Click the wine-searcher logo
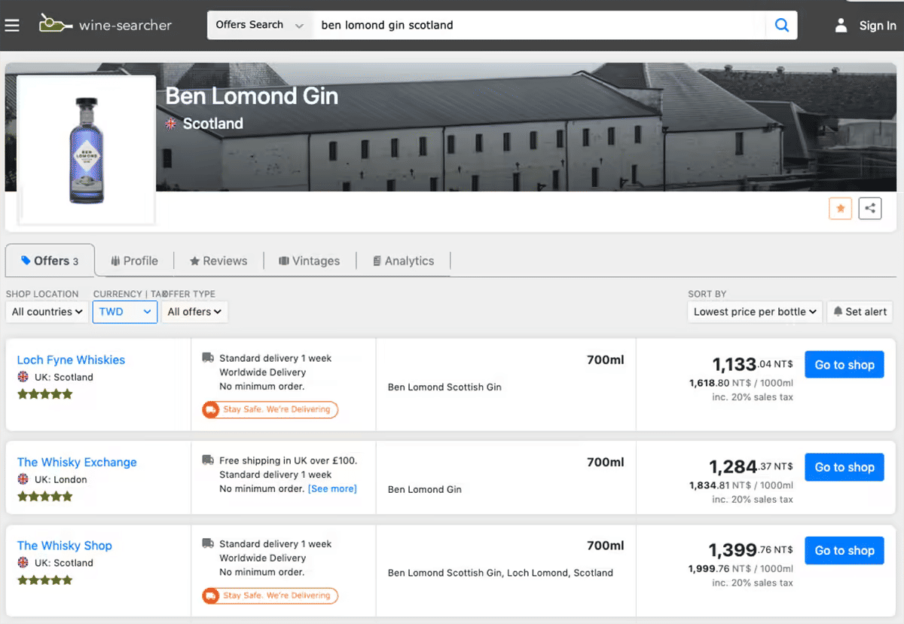 pyautogui.click(x=105, y=24)
